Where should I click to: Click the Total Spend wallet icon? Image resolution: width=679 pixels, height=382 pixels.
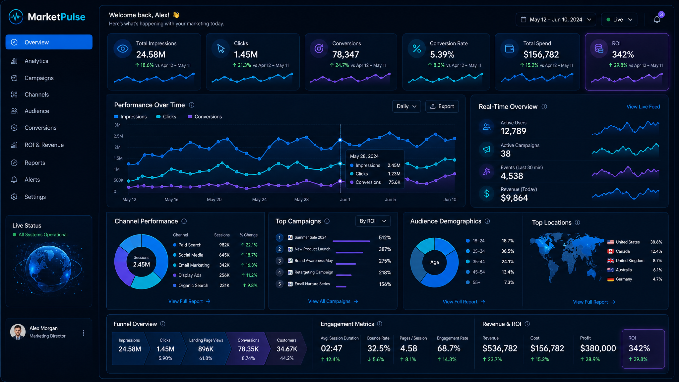[x=510, y=49]
